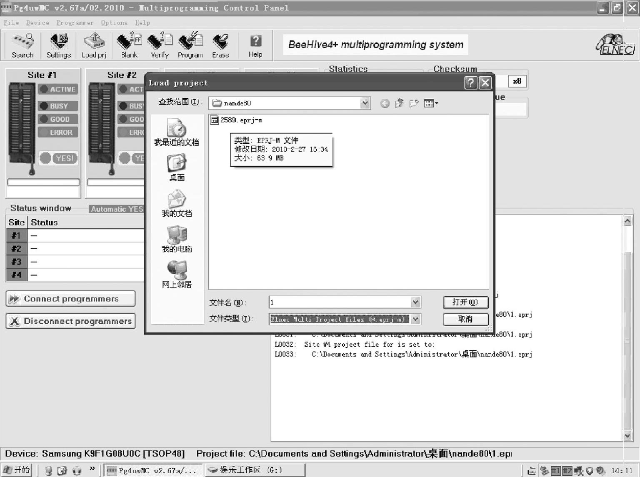Click the Site #1 ACTIVE indicator
Viewport: 640px width, 477px height.
click(x=58, y=89)
